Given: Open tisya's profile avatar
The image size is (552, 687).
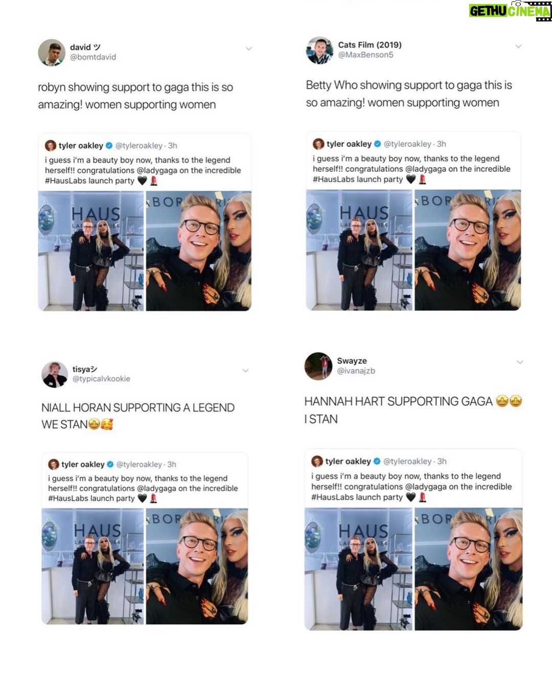Looking at the screenshot, I should tap(55, 374).
